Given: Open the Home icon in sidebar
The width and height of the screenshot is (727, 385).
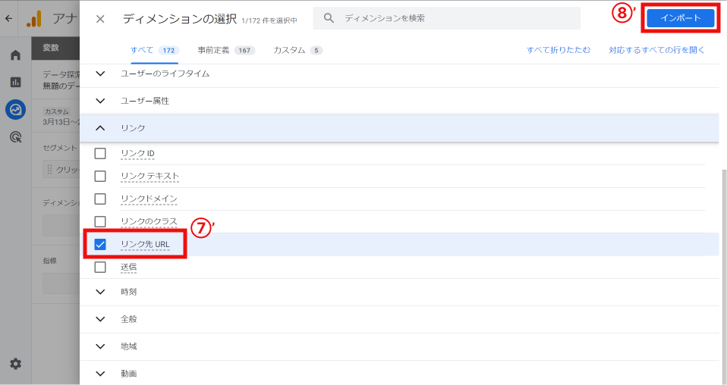Looking at the screenshot, I should point(15,55).
